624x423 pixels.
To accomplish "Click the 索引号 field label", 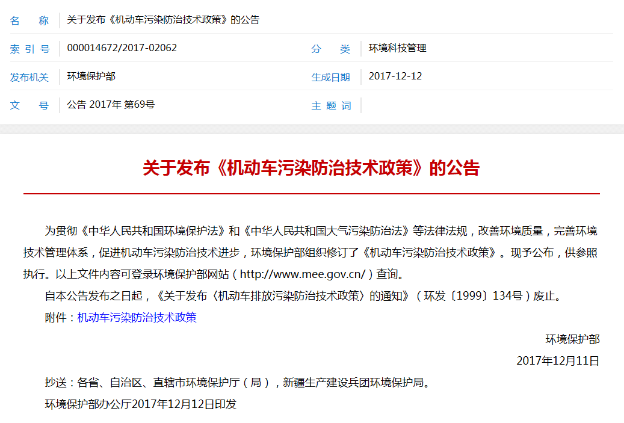I will pos(29,49).
